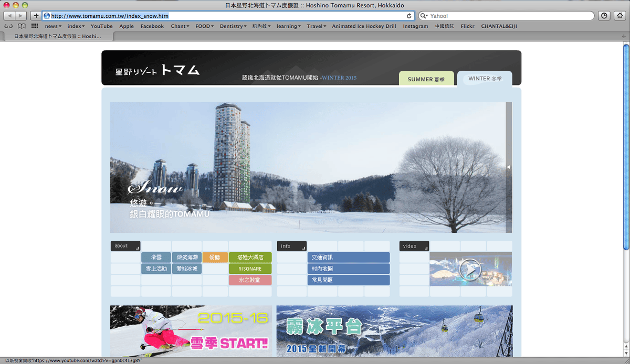
Task: Open the about menu header
Action: click(x=125, y=246)
